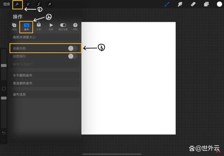Open the Layers panel icon
The width and height of the screenshot is (224, 156).
(x=206, y=4)
